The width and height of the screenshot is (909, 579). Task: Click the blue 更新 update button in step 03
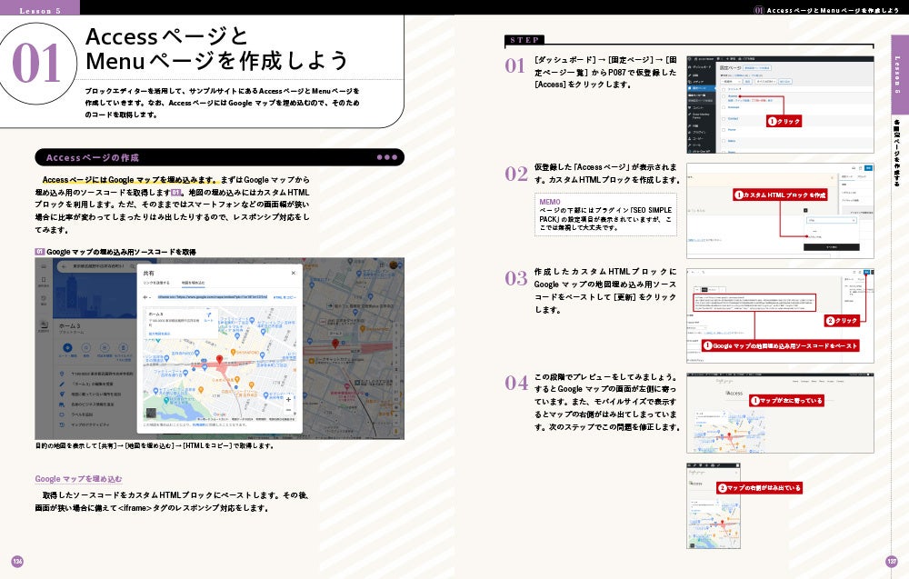(x=866, y=272)
